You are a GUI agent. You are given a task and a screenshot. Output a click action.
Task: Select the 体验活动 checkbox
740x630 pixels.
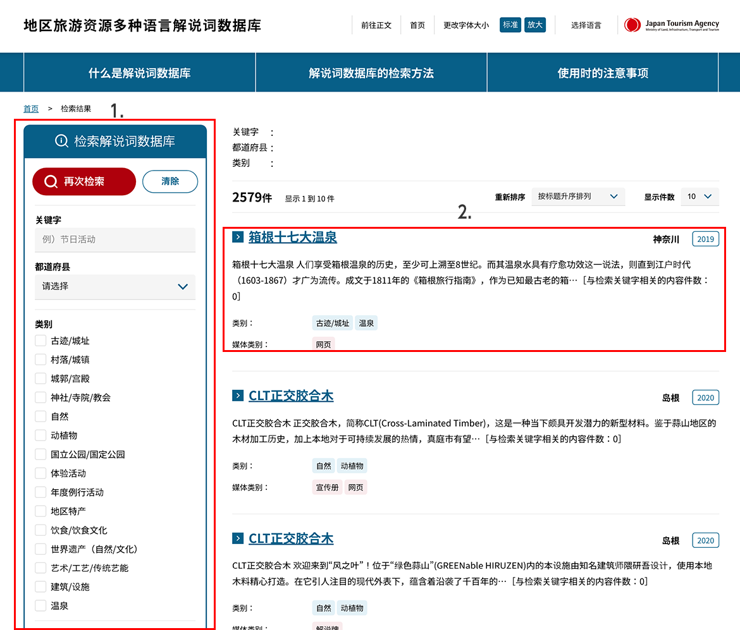[40, 473]
